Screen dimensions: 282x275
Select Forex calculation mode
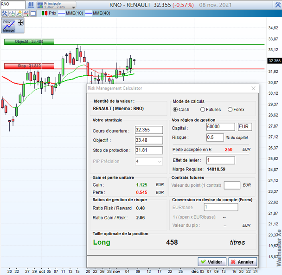coord(230,110)
